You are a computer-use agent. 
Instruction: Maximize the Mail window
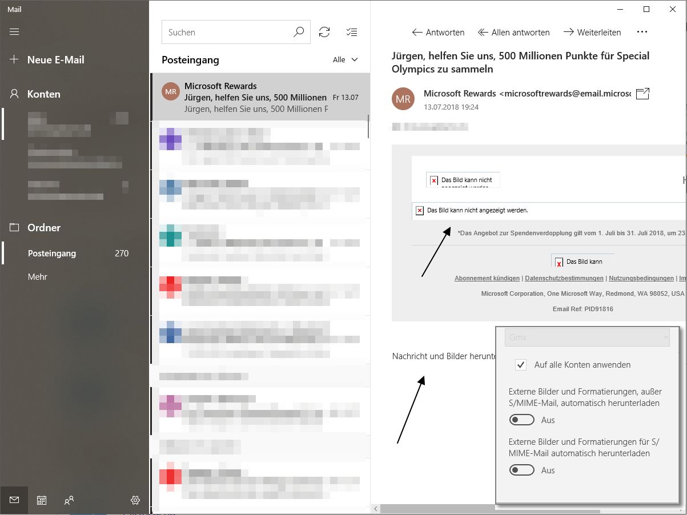point(646,9)
